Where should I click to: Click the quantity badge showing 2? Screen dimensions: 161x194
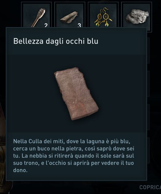[46, 25]
